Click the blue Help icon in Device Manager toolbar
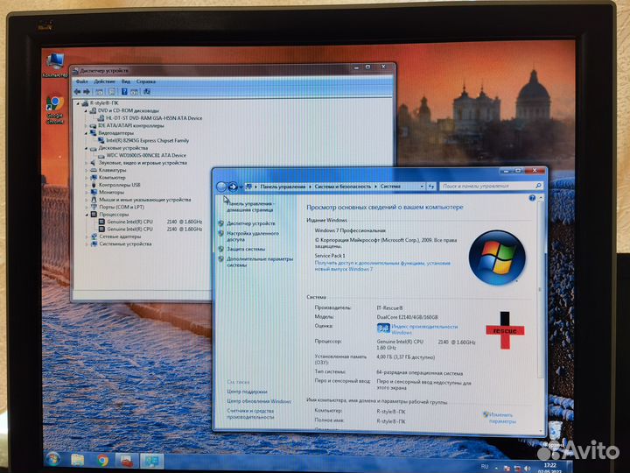The height and width of the screenshot is (473, 630). [x=124, y=92]
